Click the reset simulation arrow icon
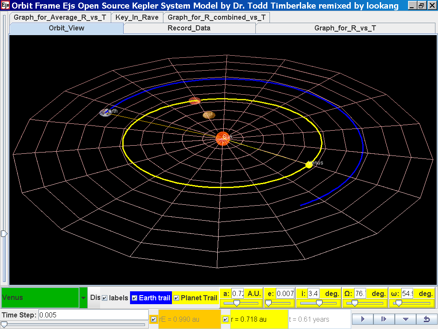This screenshot has width=438, height=329. pyautogui.click(x=426, y=319)
